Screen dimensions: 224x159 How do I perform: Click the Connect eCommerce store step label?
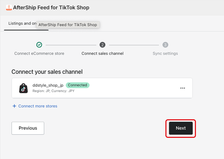point(39,53)
